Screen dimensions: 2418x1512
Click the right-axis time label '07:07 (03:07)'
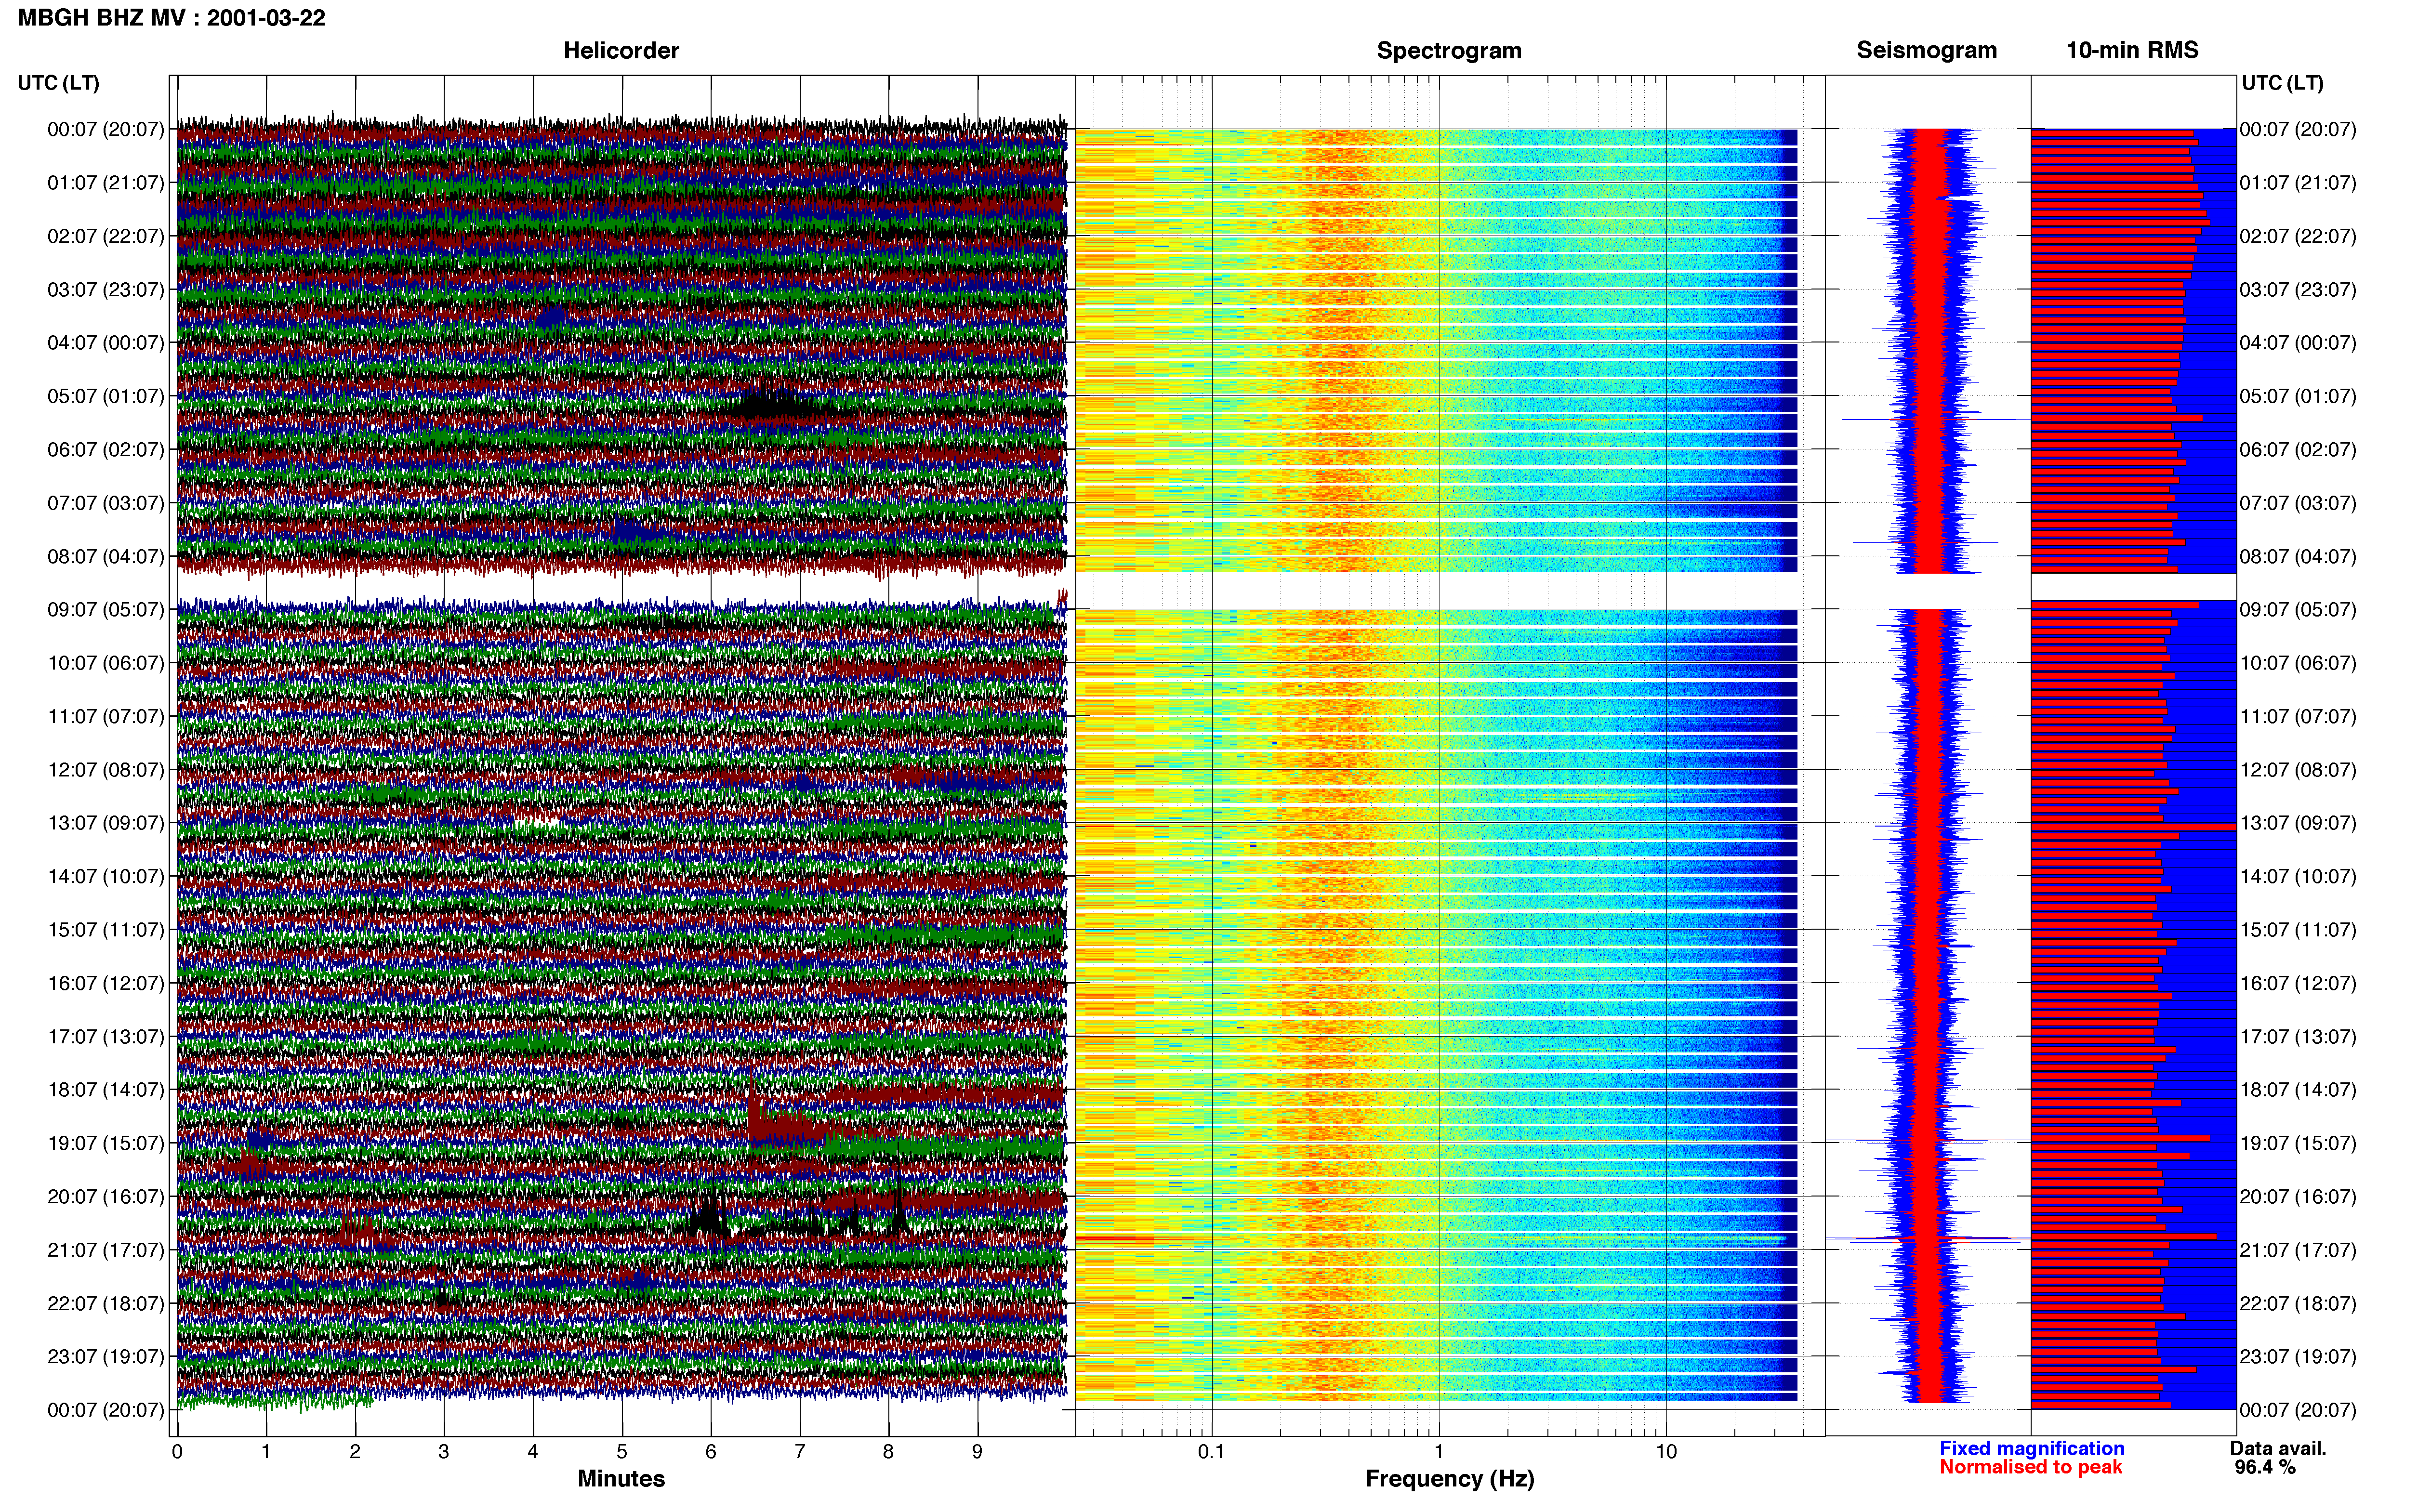click(x=2298, y=503)
